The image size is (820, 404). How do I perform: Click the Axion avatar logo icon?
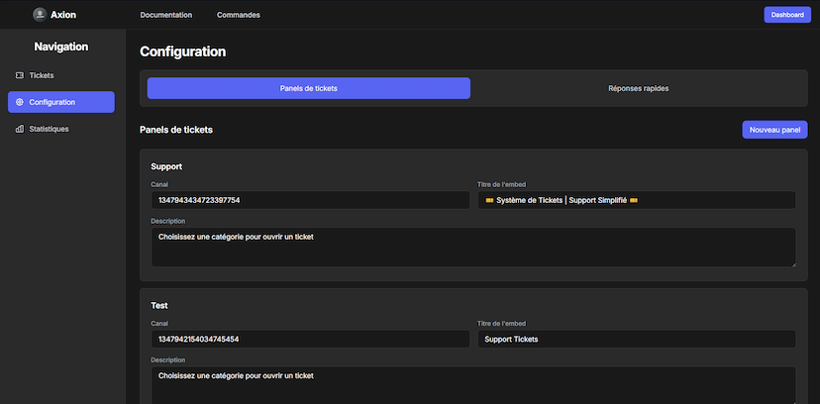[40, 15]
